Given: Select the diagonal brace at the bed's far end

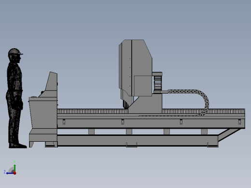Looking at the screenshot, I should click(230, 134).
